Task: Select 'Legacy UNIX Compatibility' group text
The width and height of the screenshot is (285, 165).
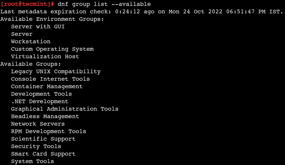Action: point(56,72)
